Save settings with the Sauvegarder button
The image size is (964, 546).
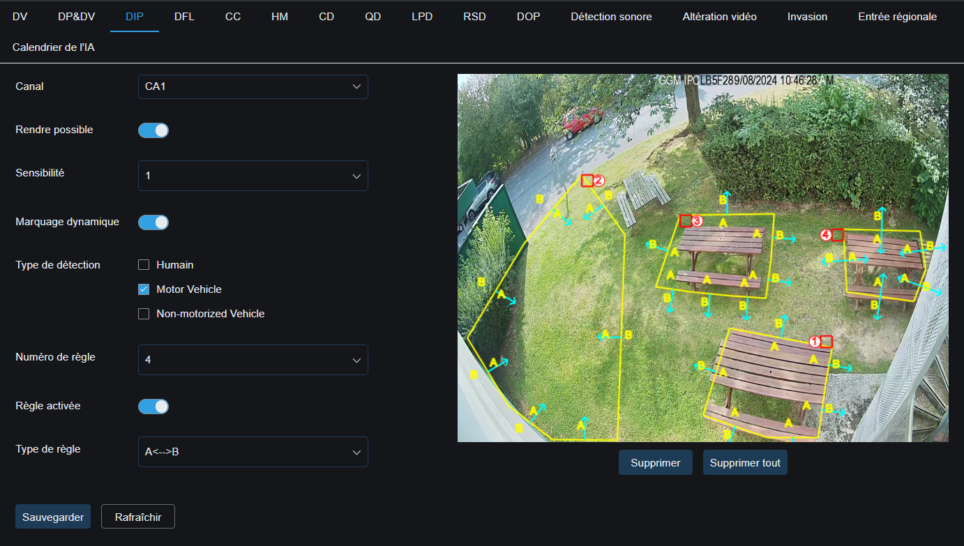52,516
